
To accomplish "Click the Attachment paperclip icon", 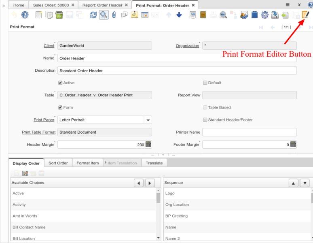I will point(114,15).
